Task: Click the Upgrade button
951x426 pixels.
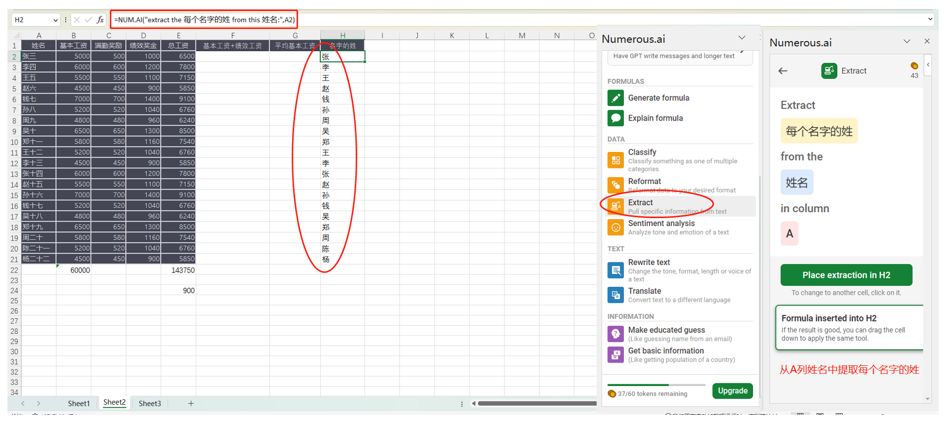Action: [x=732, y=391]
